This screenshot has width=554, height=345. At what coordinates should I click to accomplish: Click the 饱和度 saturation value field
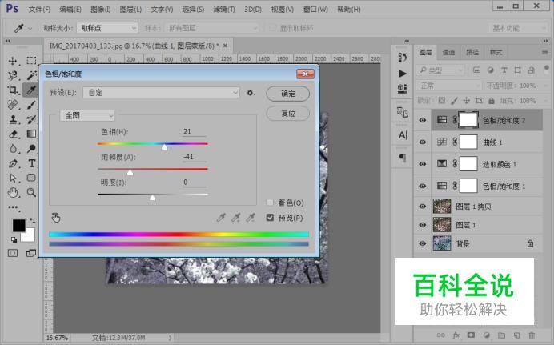click(x=194, y=157)
